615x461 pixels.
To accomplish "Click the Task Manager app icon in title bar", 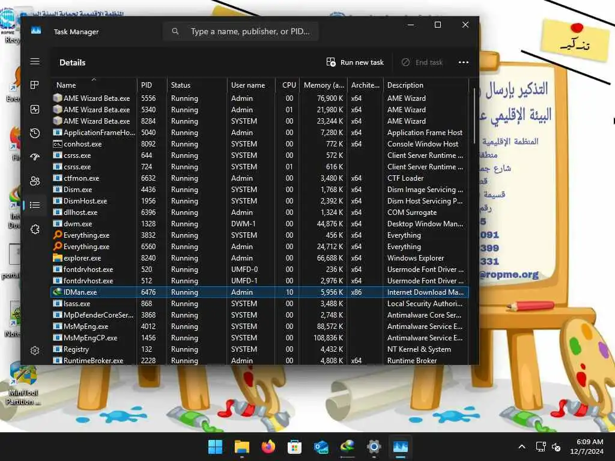I will point(36,31).
